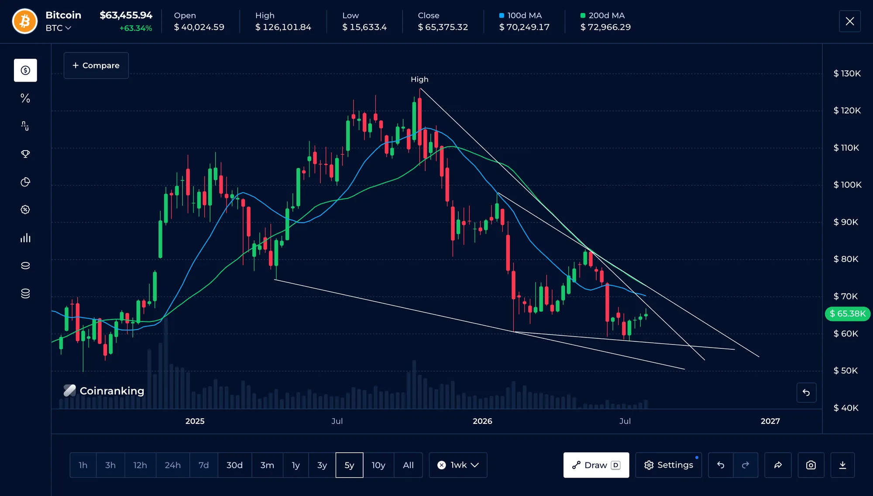Activate the Draw tool button

coord(596,465)
